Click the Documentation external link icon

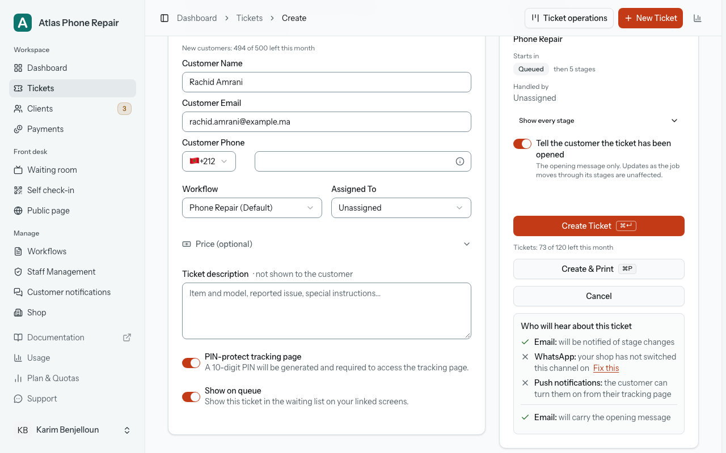point(127,337)
